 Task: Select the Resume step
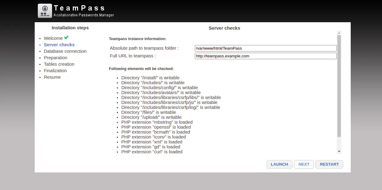[52, 77]
